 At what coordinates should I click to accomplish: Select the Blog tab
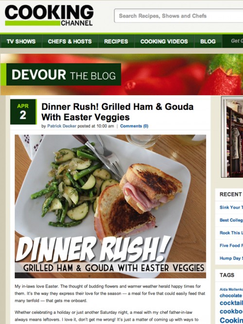pos(208,41)
